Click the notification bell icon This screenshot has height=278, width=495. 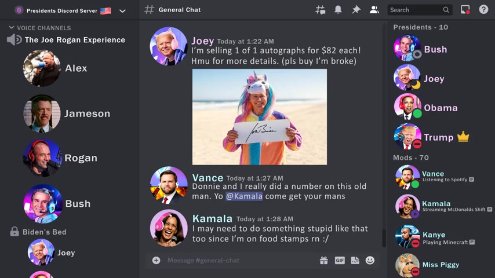[338, 9]
